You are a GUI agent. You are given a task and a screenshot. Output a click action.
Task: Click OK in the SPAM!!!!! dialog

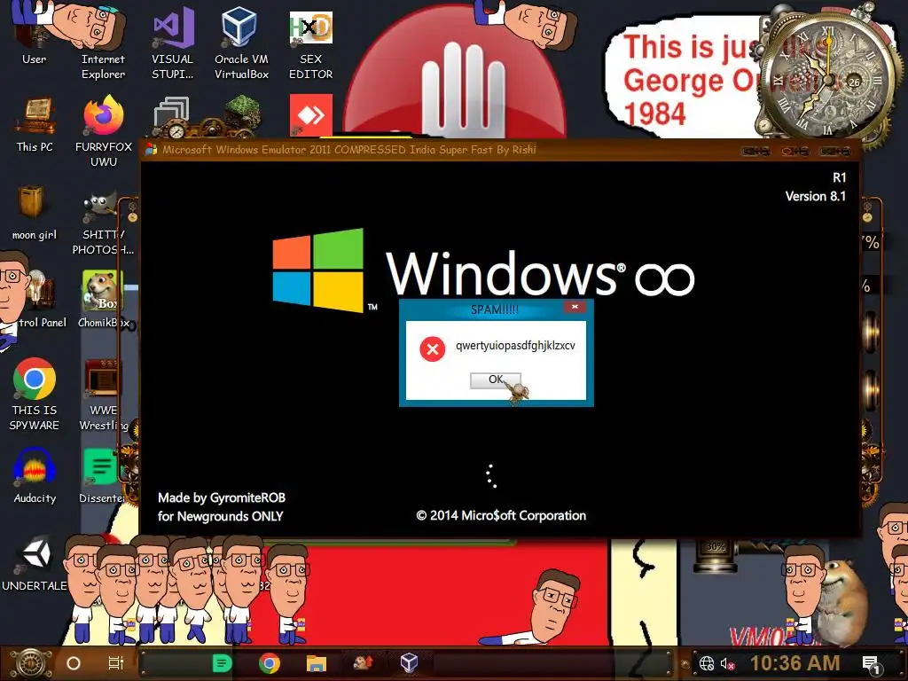click(495, 380)
